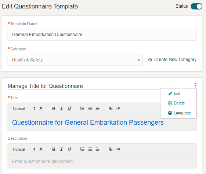Click the pencil icon next to Edit

click(x=170, y=93)
